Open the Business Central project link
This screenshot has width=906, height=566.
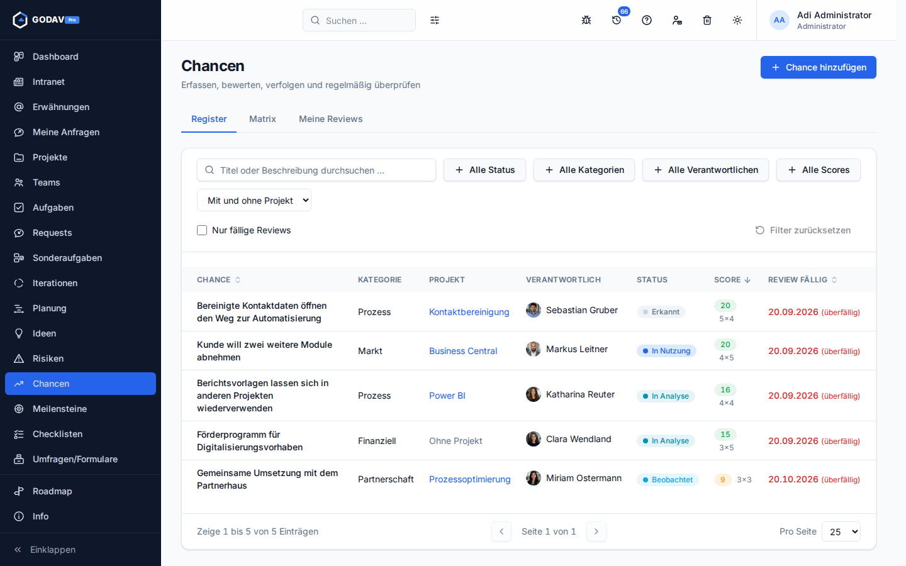(463, 351)
